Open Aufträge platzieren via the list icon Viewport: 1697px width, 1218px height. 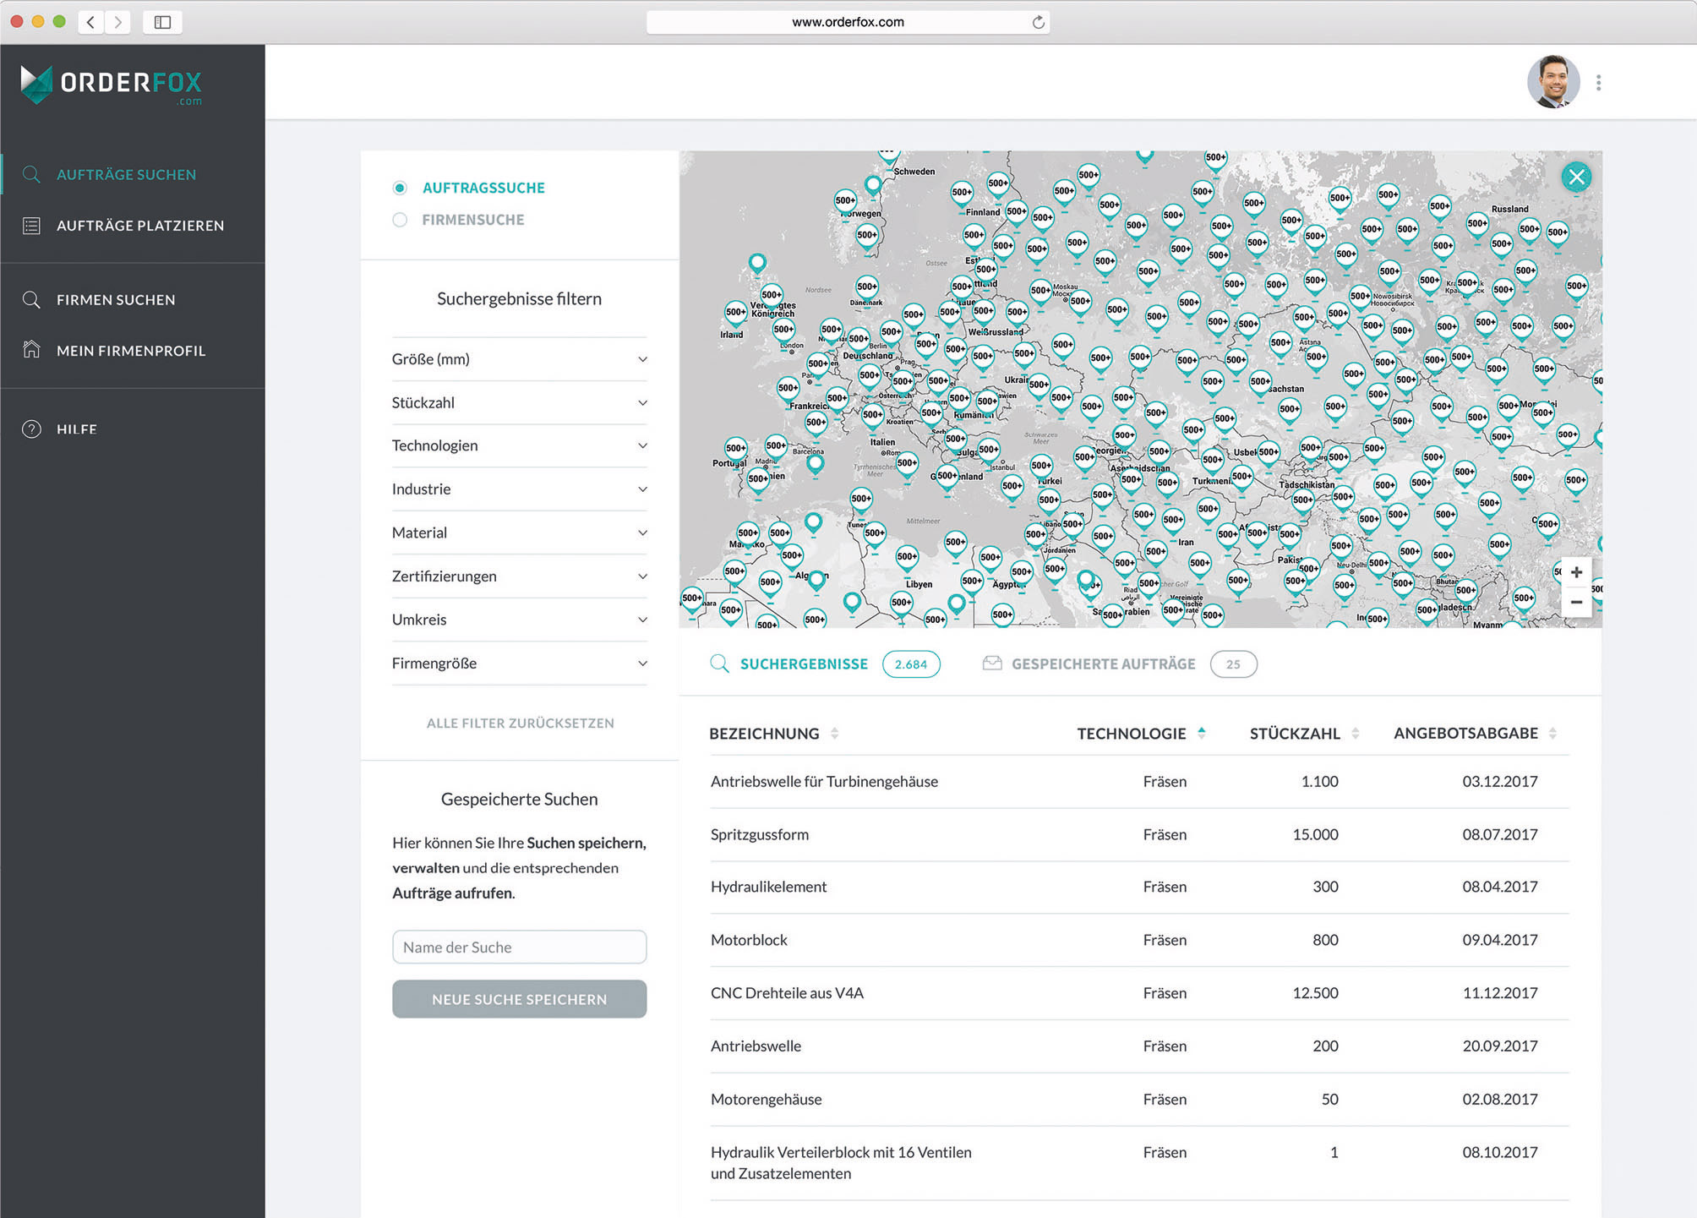point(31,225)
